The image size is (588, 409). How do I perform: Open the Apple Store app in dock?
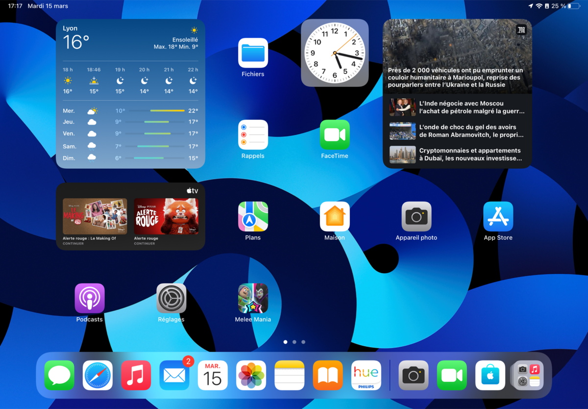[x=490, y=376]
